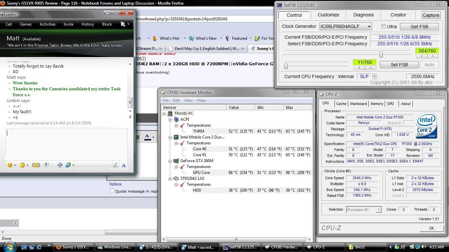The width and height of the screenshot is (449, 252).
Task: Click the background picture icon in Messenger
Action: click(x=68, y=165)
